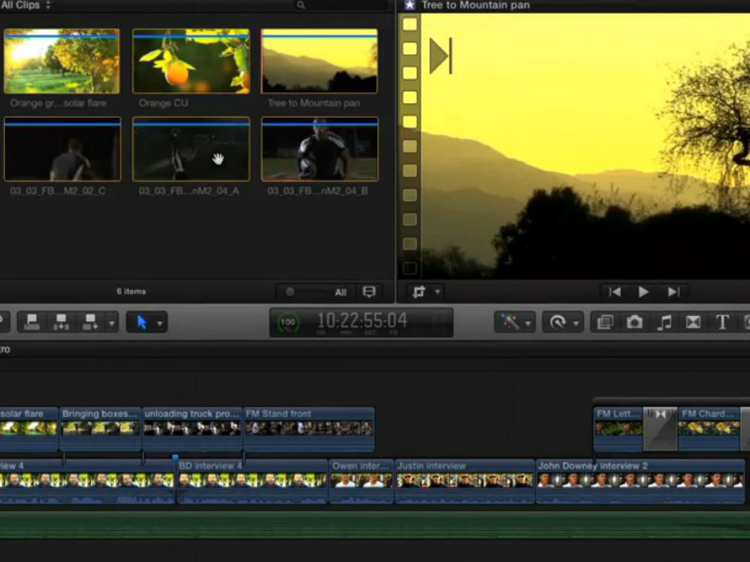Open the Effects browser icon

(x=605, y=322)
